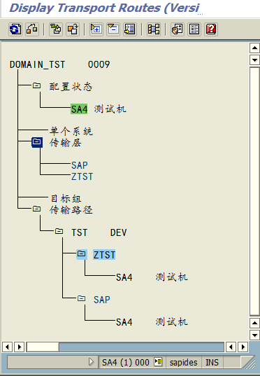
Task: Click the bottom vertical scroll up arrow
Action: click(x=254, y=323)
